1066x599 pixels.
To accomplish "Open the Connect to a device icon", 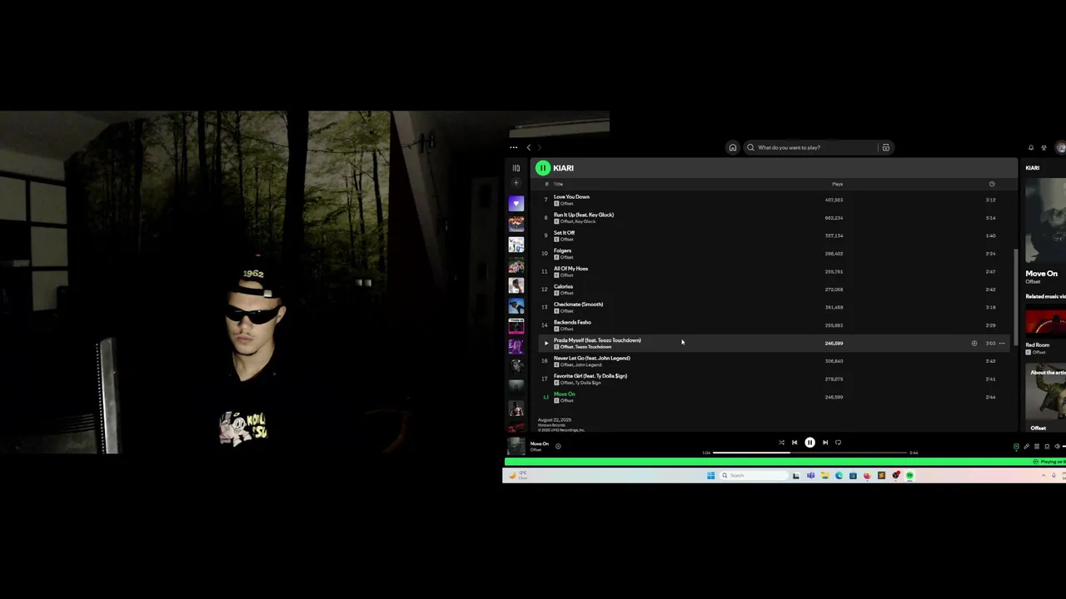I will (x=1047, y=446).
